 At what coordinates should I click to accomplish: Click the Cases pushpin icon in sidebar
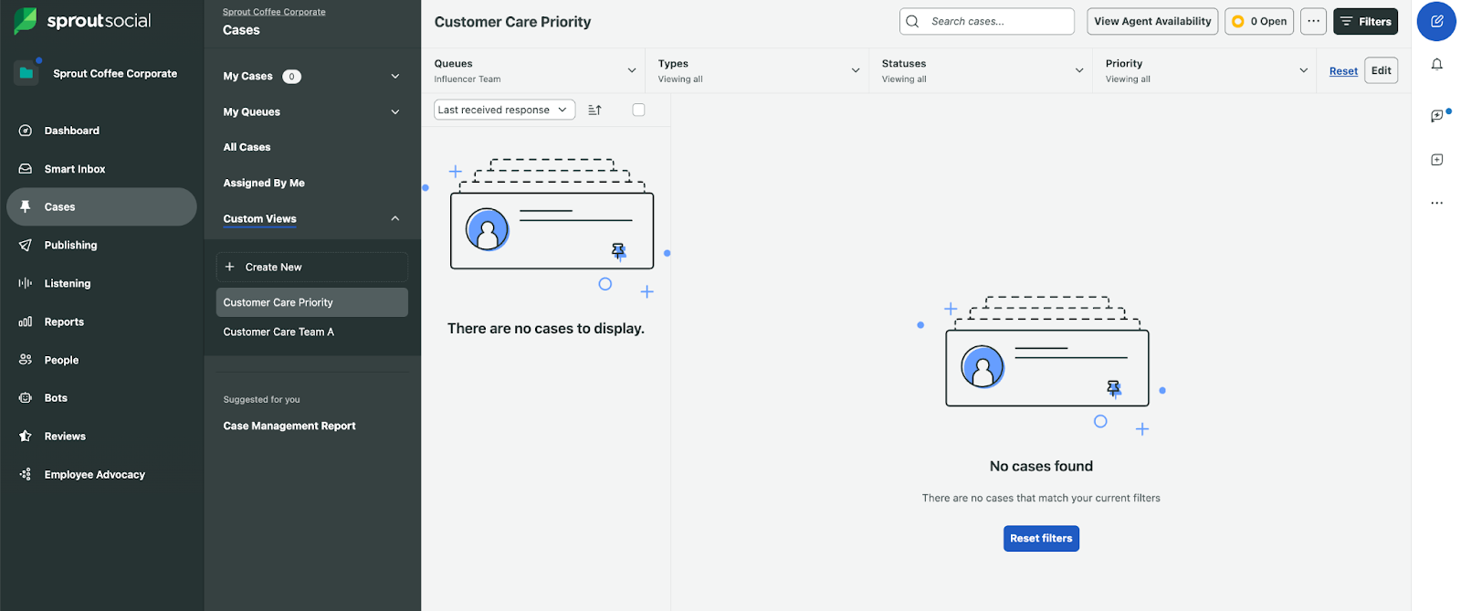pos(26,207)
